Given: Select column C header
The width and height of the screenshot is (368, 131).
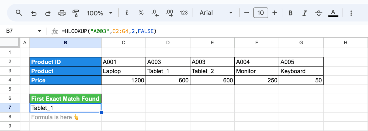Looking at the screenshot, I should tap(123, 42).
